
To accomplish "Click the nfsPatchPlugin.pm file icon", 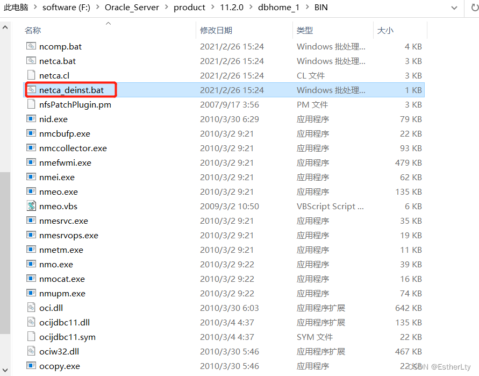I will tap(31, 104).
